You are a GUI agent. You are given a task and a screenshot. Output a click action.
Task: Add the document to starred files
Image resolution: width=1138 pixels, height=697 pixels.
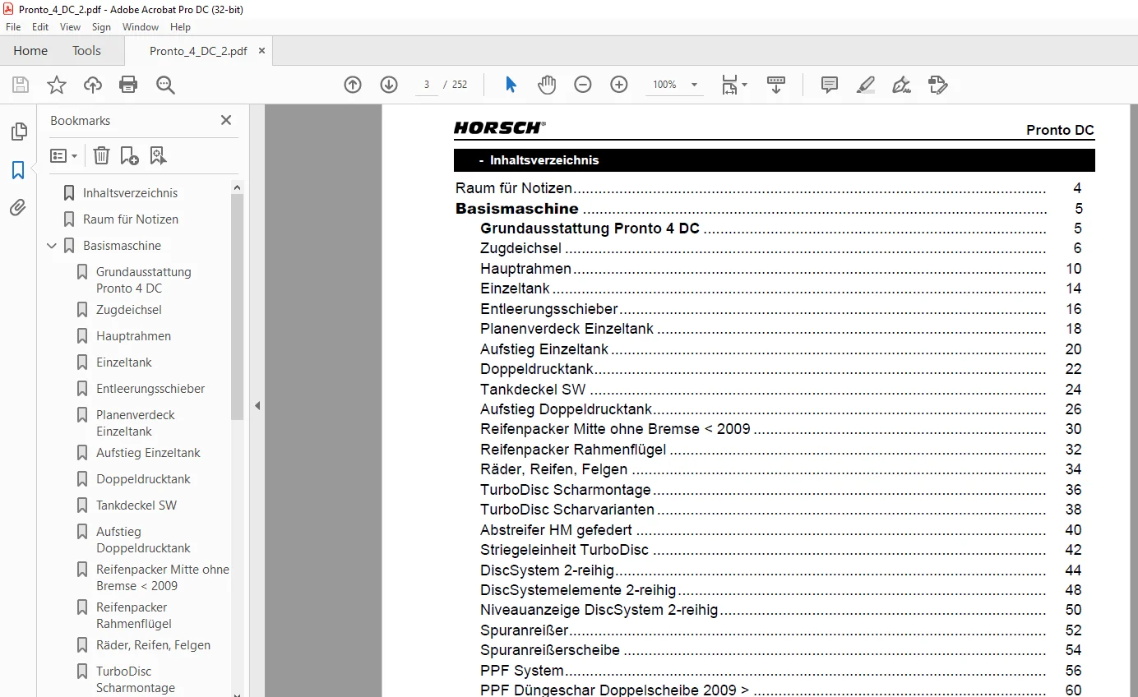(x=57, y=85)
